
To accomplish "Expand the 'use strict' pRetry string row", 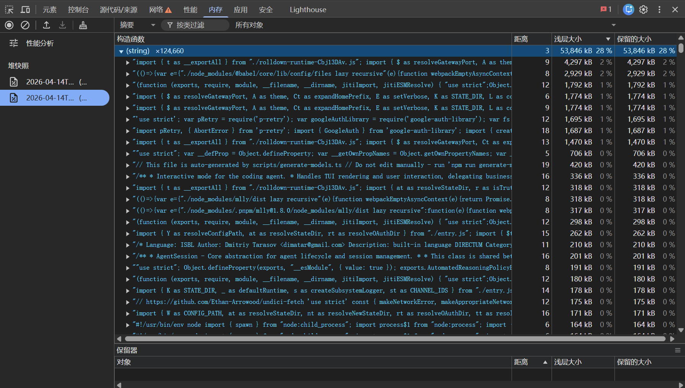I will (x=128, y=119).
